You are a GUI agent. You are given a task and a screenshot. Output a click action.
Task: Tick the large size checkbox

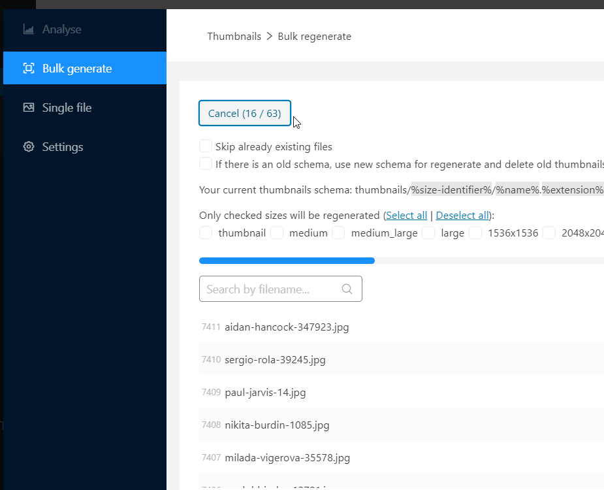point(428,233)
